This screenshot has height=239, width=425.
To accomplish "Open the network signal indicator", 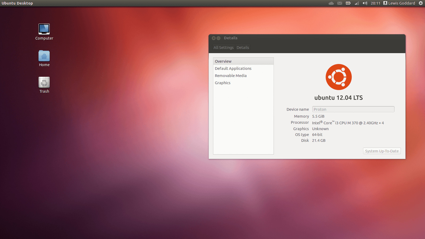I will coord(357,3).
